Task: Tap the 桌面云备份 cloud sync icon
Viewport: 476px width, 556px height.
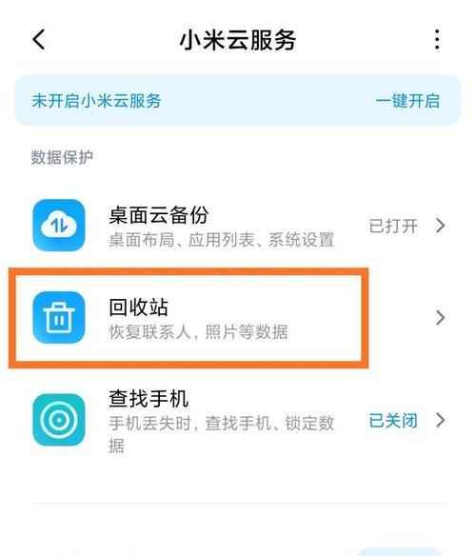Action: (59, 226)
